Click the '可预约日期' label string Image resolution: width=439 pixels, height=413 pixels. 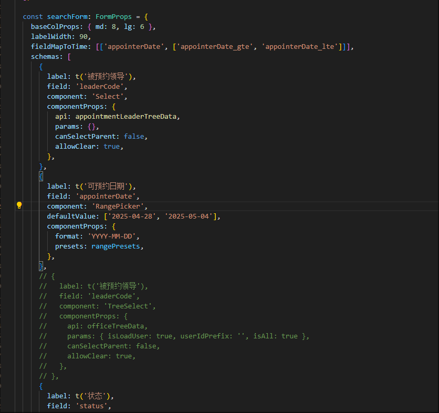click(106, 187)
